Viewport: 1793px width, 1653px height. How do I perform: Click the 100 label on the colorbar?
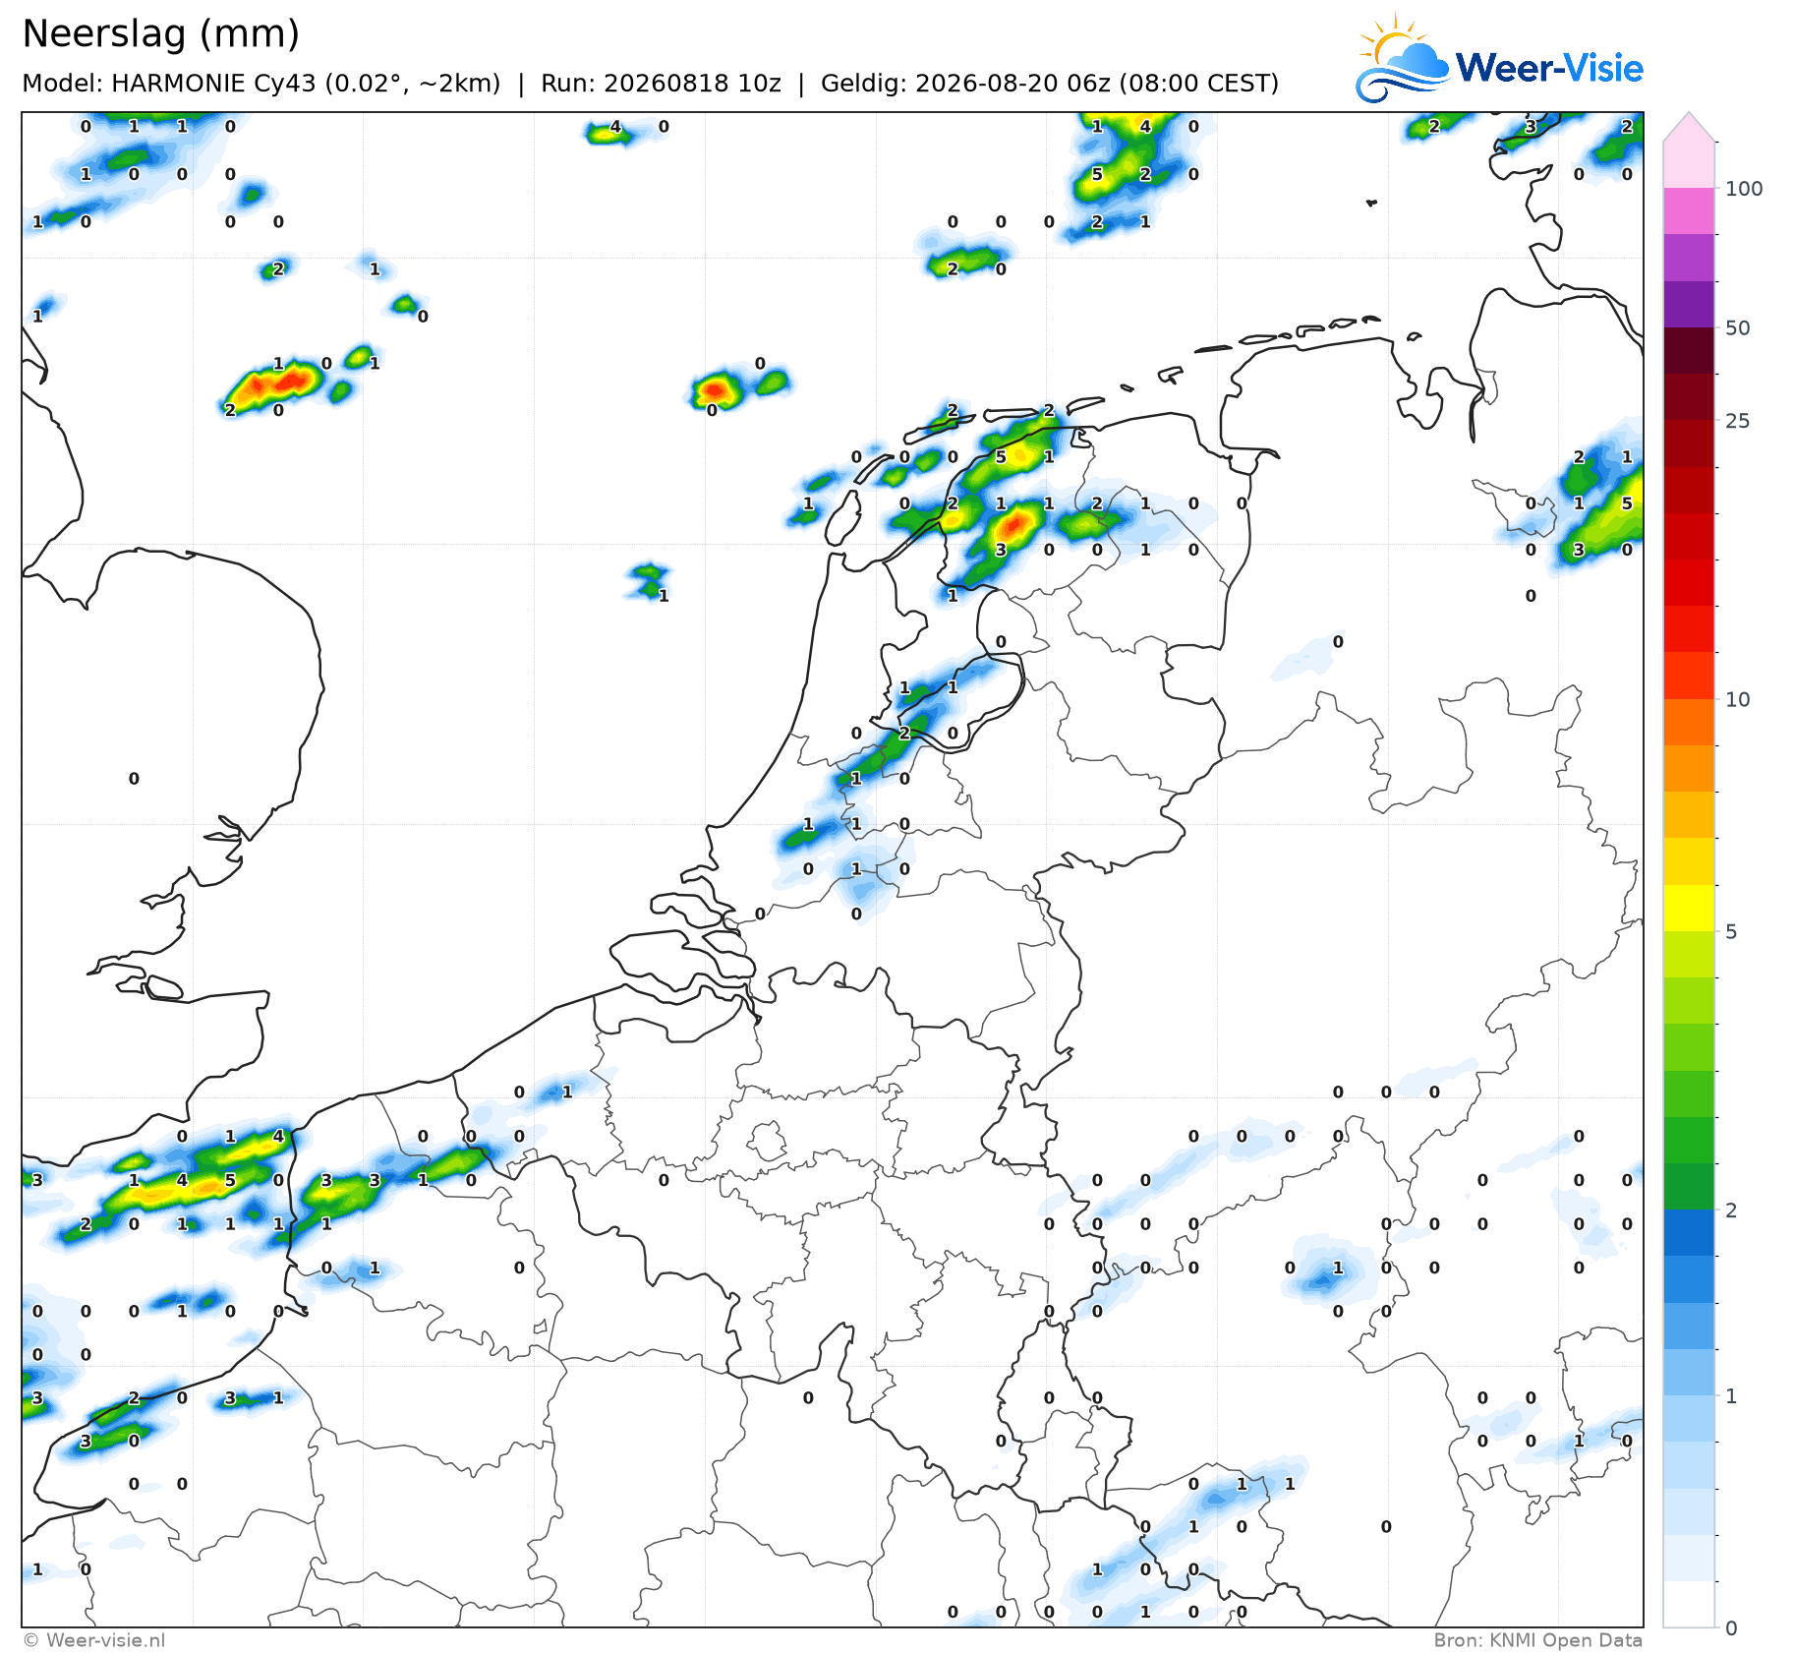(1744, 189)
